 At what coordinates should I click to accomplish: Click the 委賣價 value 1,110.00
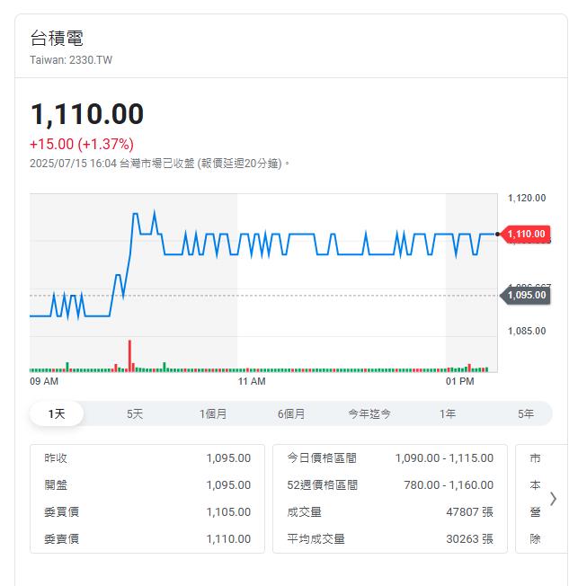tap(228, 539)
